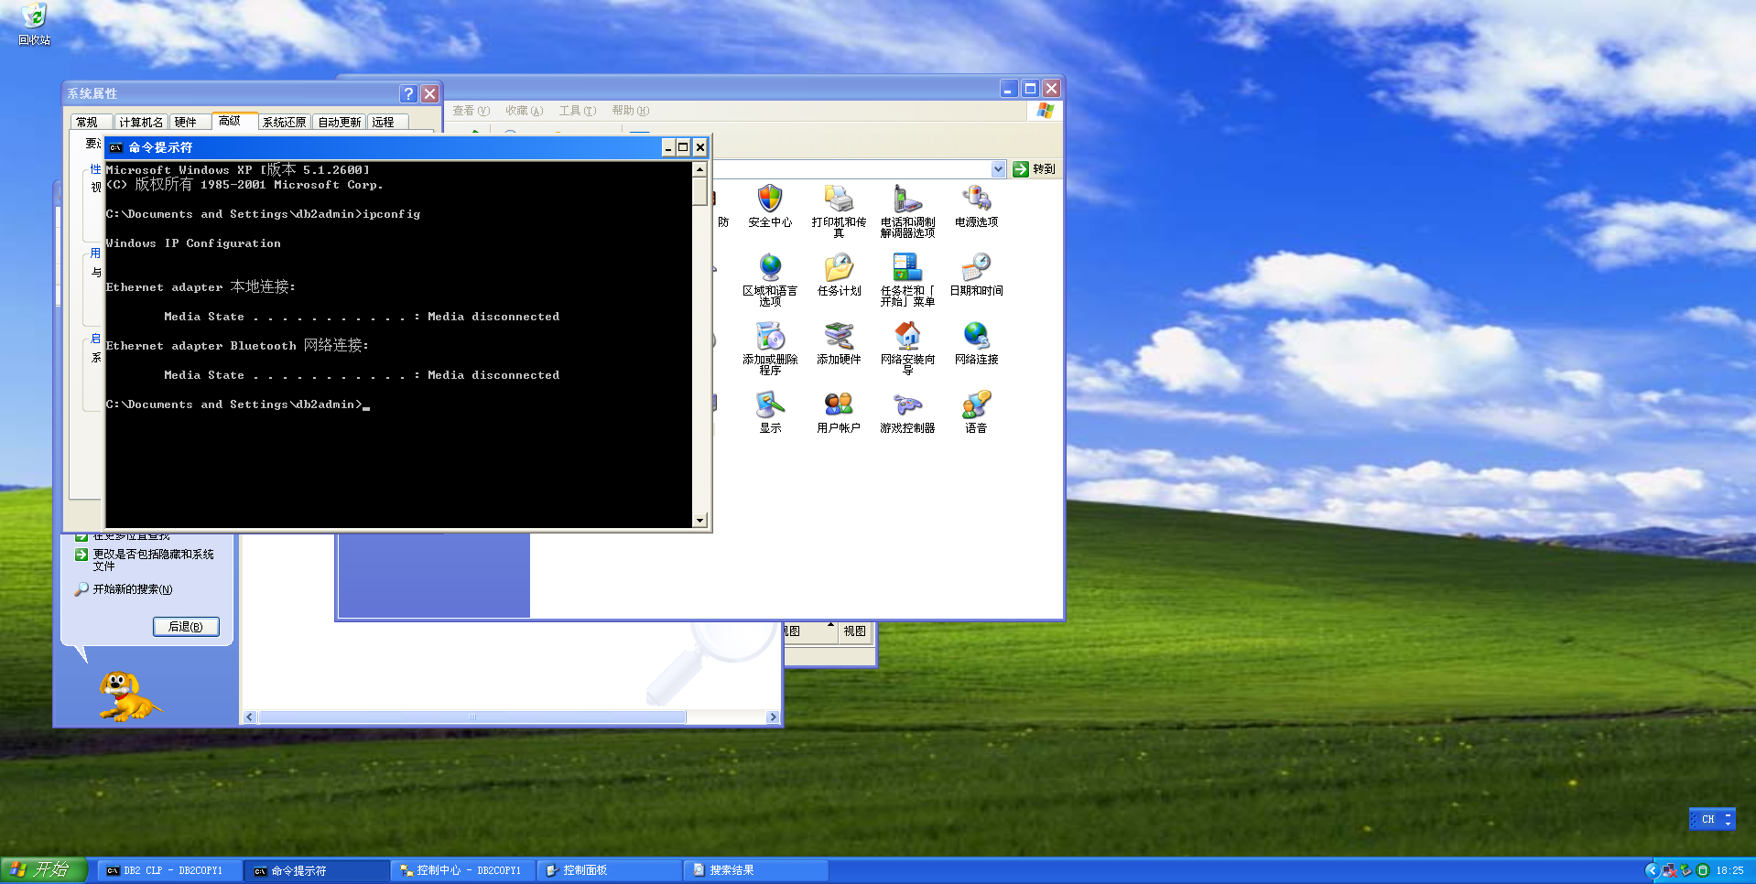
Task: Open the 电源选项 power options icon
Action: point(976,206)
